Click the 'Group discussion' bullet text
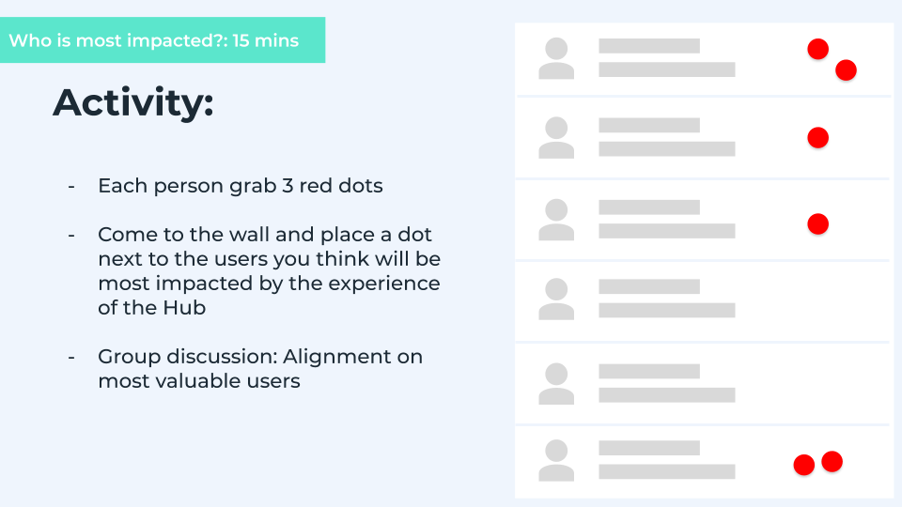The image size is (902, 507). [260, 368]
